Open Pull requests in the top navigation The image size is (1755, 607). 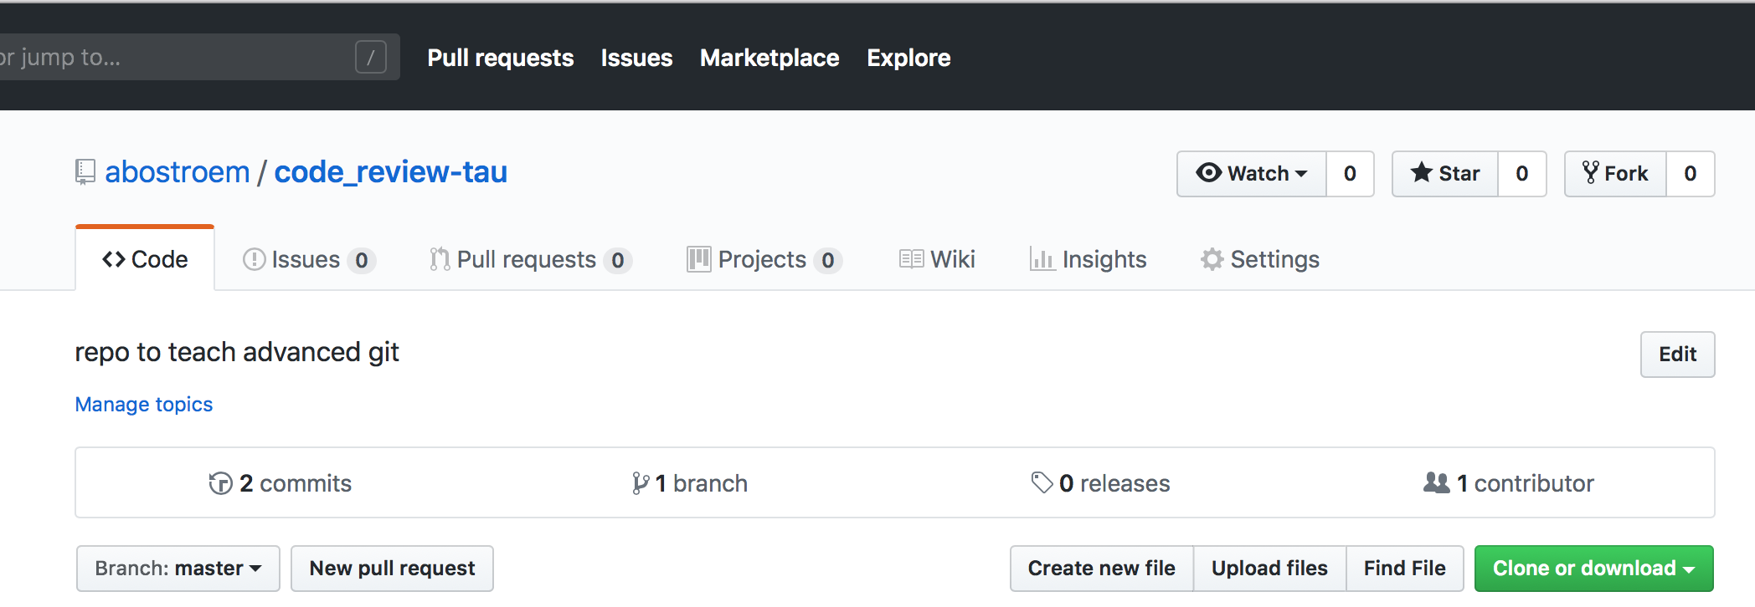pos(501,58)
